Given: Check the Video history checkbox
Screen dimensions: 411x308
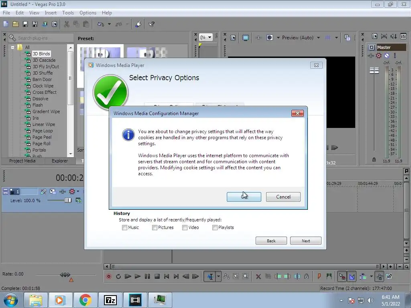Looking at the screenshot, I should (x=185, y=228).
